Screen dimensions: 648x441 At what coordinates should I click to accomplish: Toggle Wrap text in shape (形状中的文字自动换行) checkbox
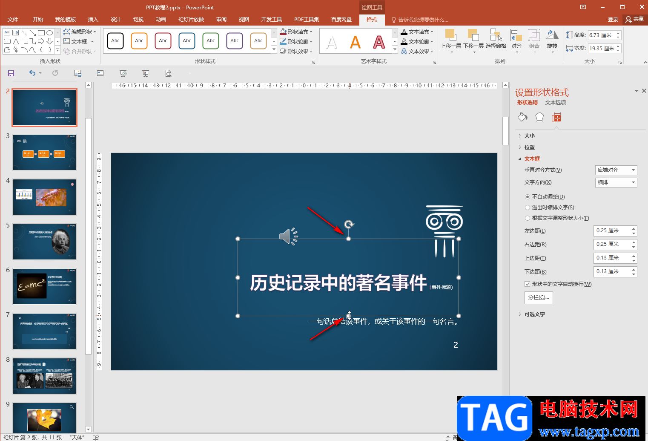(528, 284)
